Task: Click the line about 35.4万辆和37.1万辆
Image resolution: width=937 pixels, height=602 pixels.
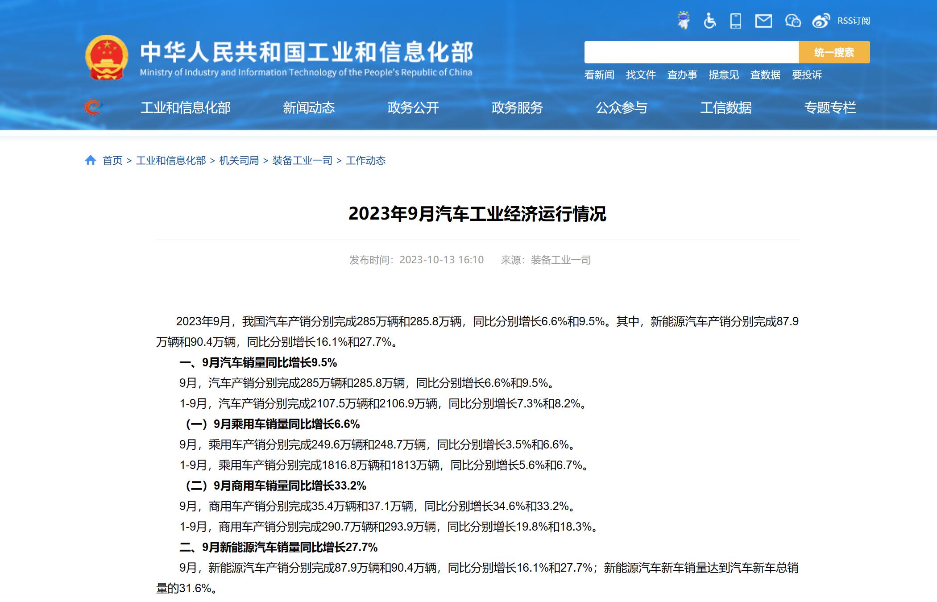Action: click(378, 506)
